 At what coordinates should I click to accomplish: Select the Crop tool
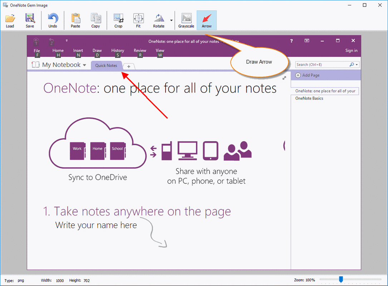(118, 20)
